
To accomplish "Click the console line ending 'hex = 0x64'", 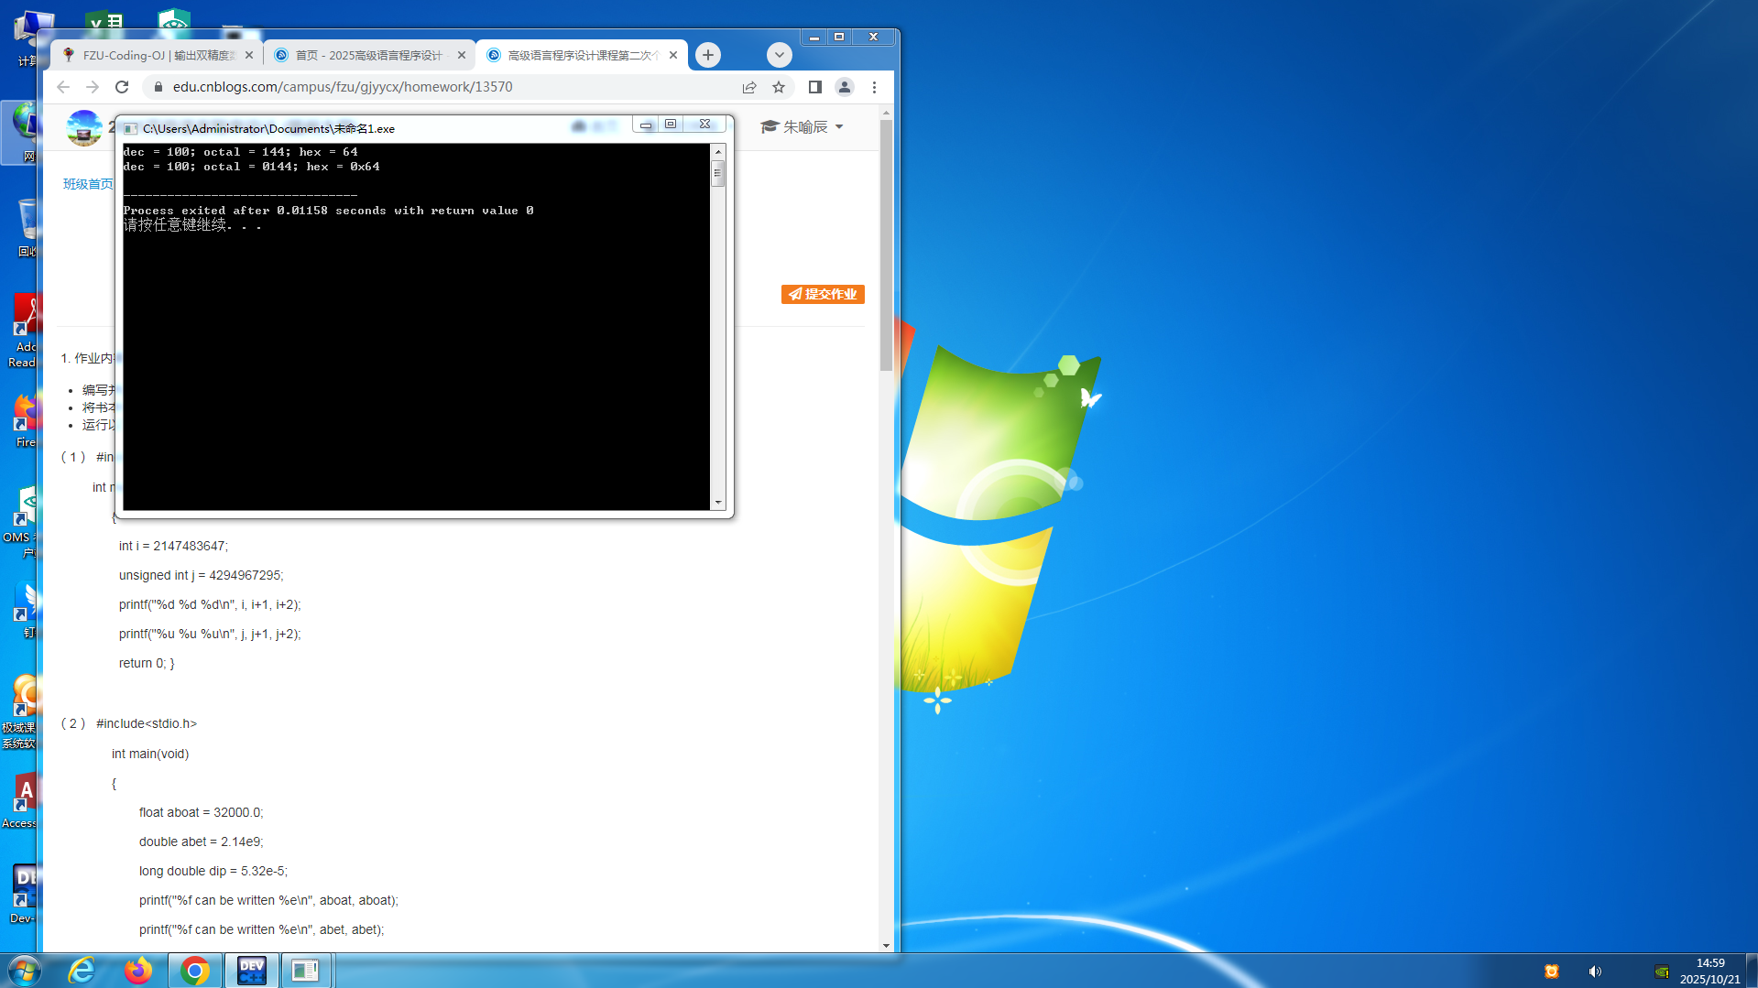I will tap(251, 167).
